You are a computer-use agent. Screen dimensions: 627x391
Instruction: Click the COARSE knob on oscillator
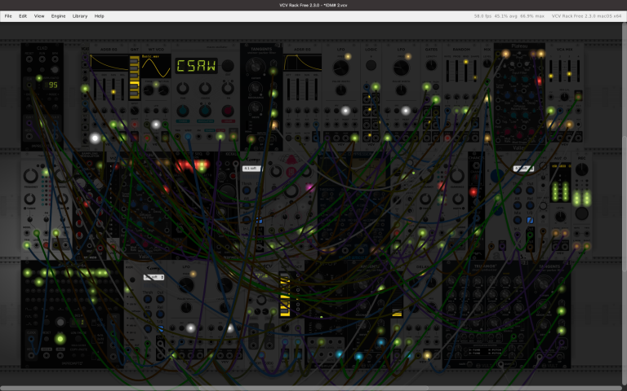(205, 88)
